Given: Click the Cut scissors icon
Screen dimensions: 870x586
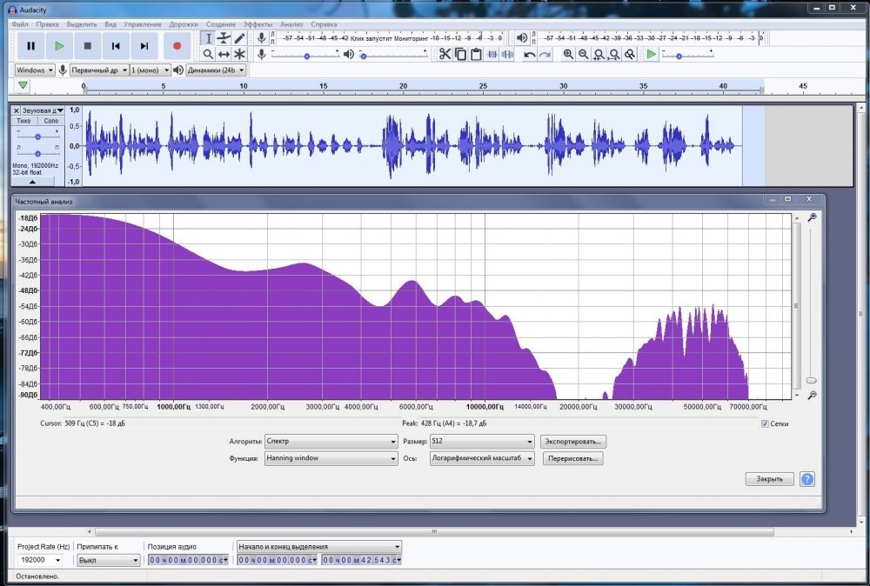Looking at the screenshot, I should point(445,54).
